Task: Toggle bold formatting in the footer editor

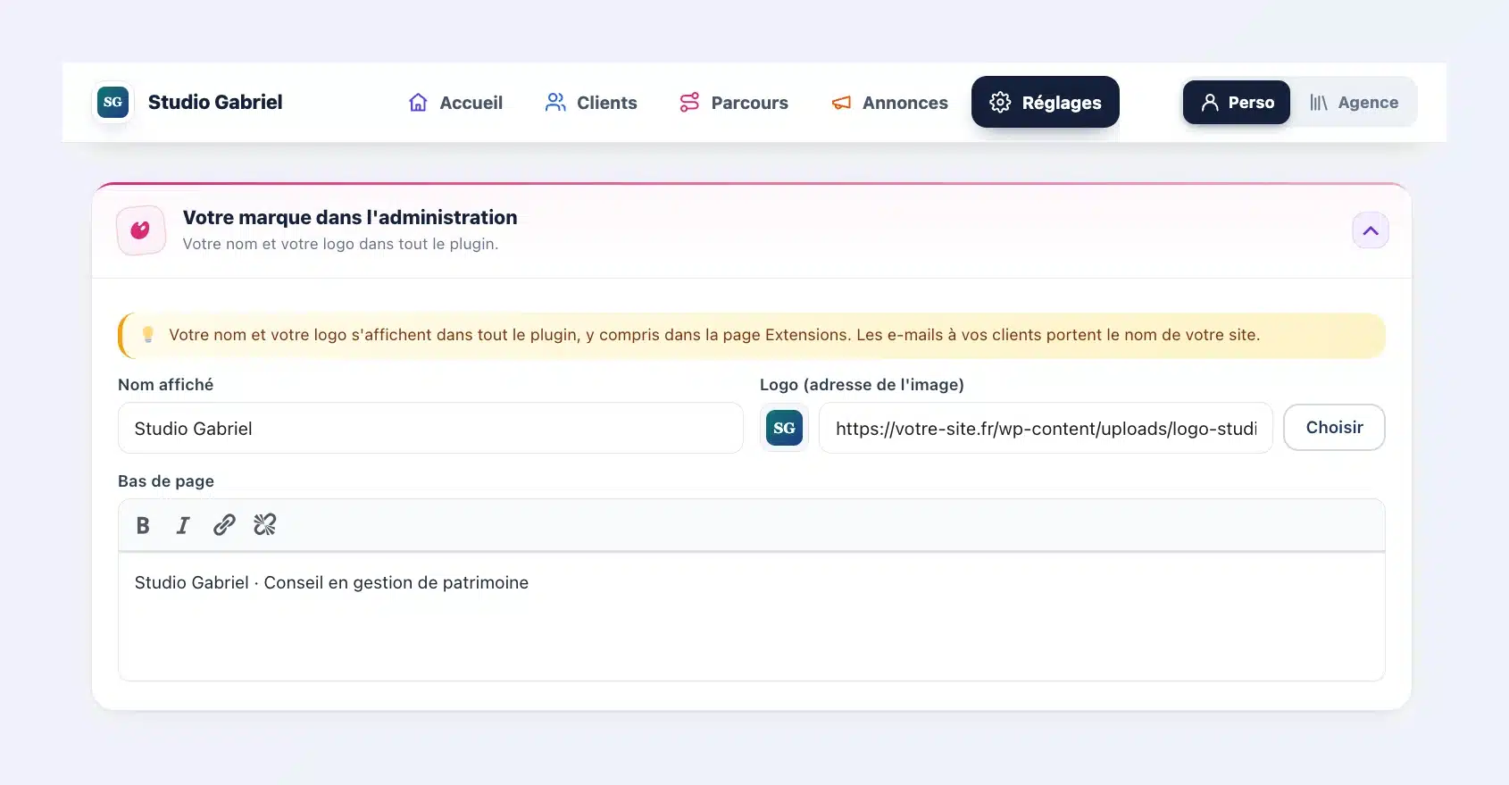Action: pos(143,525)
